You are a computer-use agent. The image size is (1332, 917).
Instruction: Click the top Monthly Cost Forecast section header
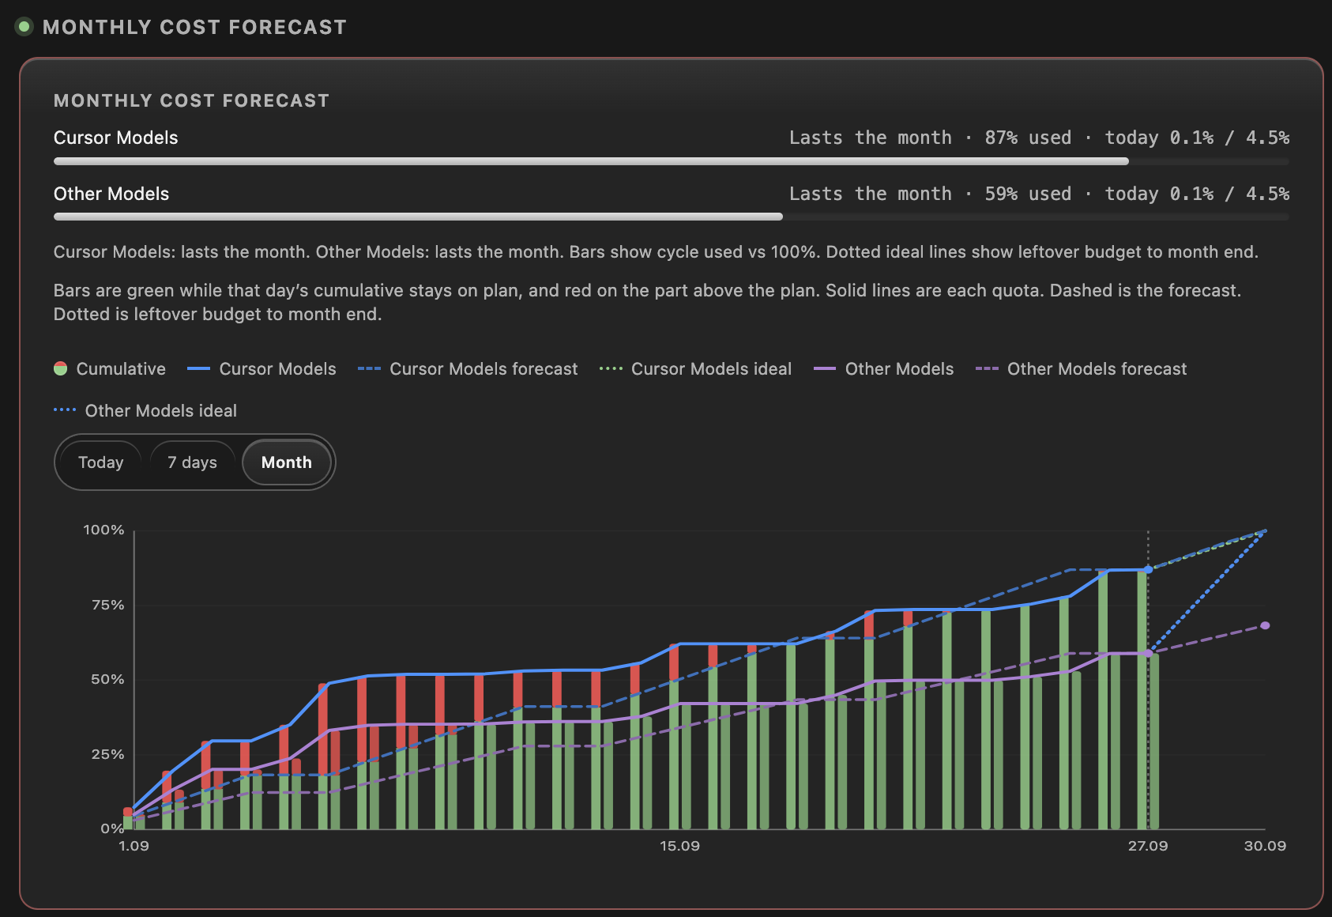point(194,27)
